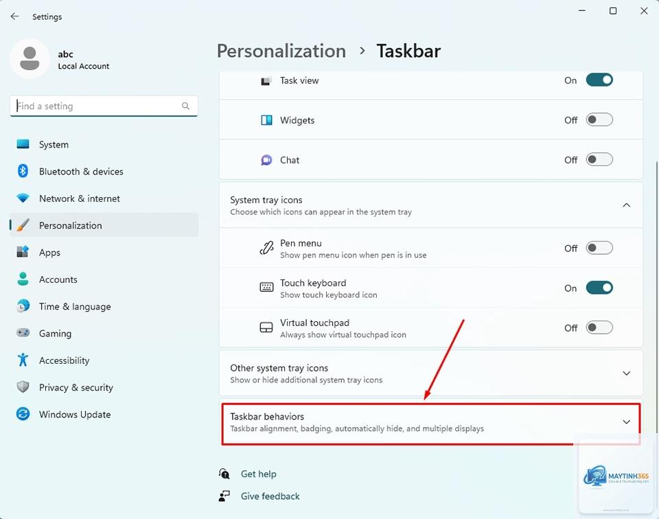Click the Task view icon
The image size is (659, 519).
[x=266, y=81]
